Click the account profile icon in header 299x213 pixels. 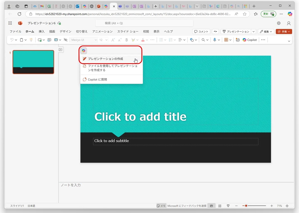(289, 23)
